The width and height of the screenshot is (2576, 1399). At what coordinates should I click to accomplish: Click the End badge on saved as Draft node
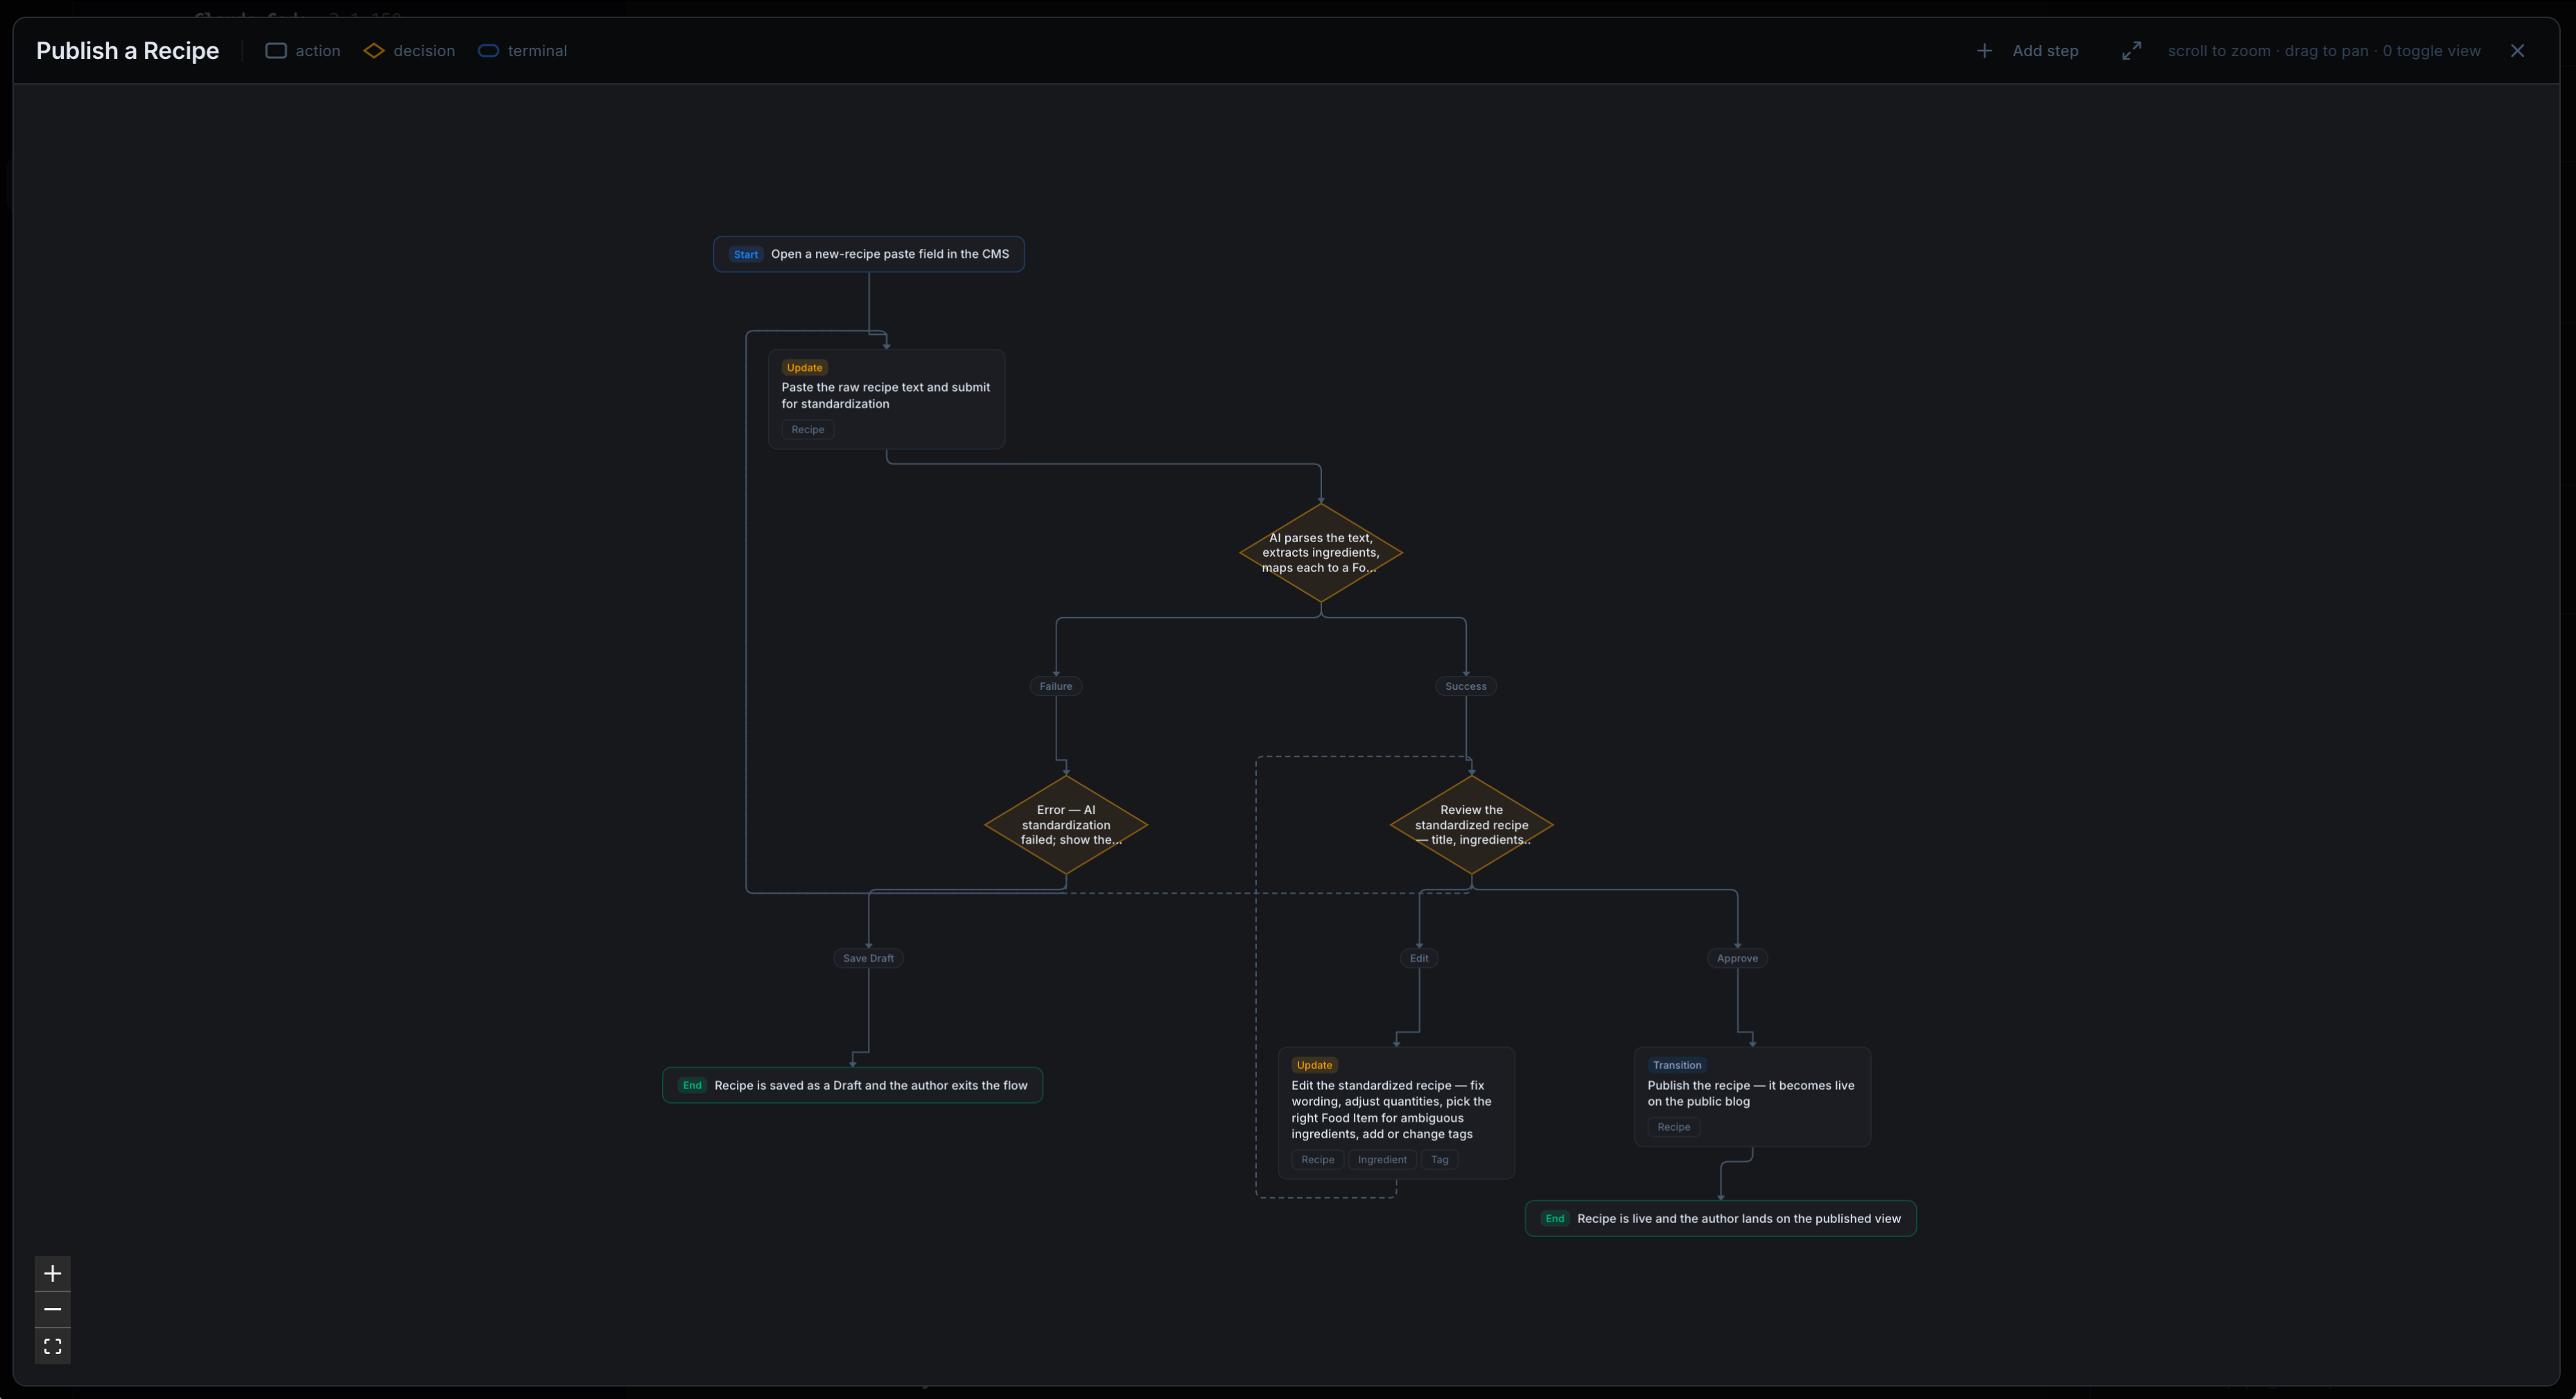click(692, 1085)
